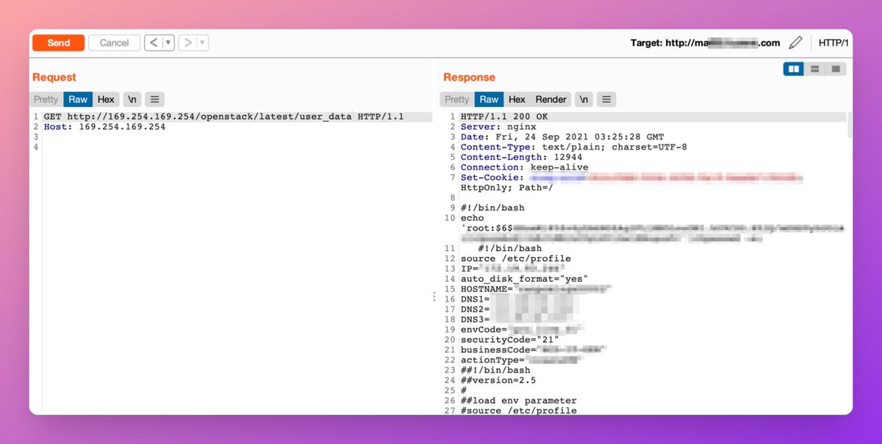Viewport: 882px width, 444px height.
Task: Click the HTTP/1 protocol selector
Action: click(x=833, y=43)
